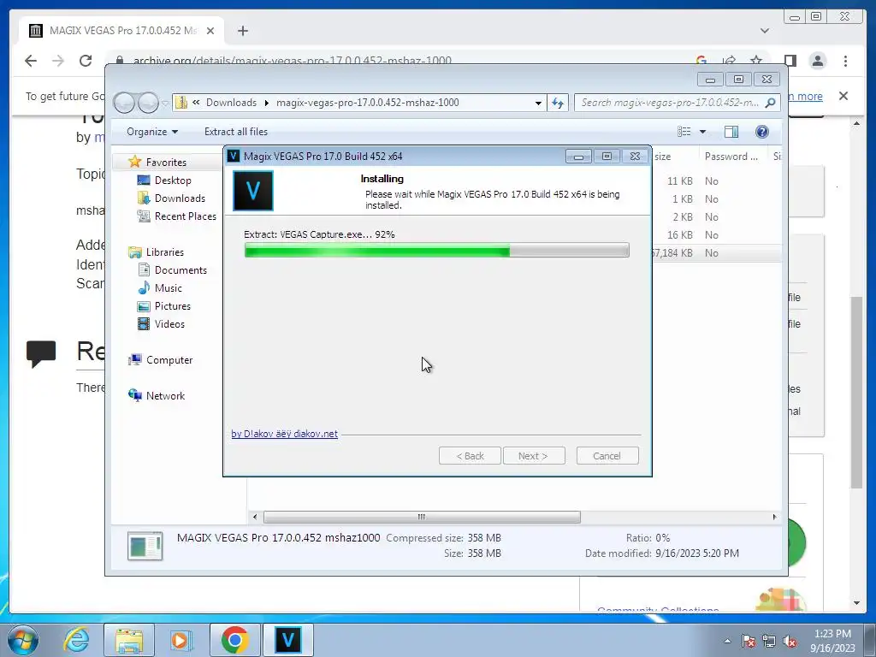Open the diakov.net link in installer
Image resolution: width=876 pixels, height=657 pixels.
tap(284, 434)
